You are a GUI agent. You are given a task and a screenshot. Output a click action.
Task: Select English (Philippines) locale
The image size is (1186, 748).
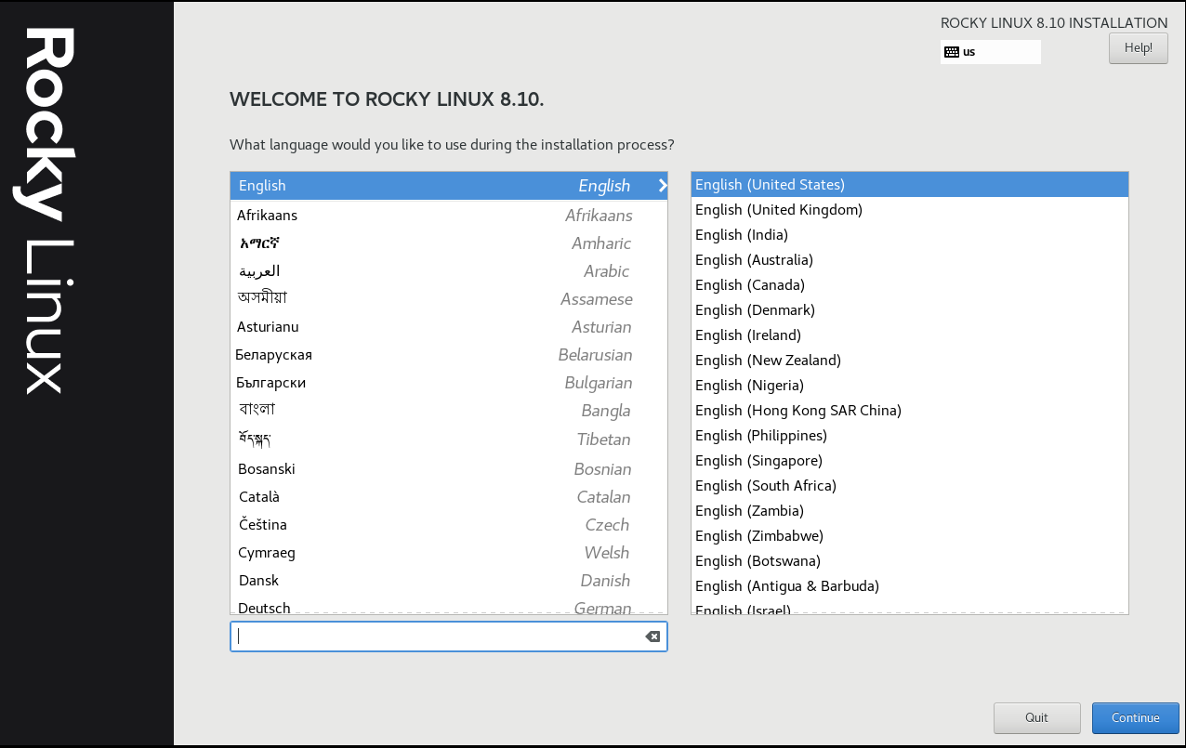(910, 435)
